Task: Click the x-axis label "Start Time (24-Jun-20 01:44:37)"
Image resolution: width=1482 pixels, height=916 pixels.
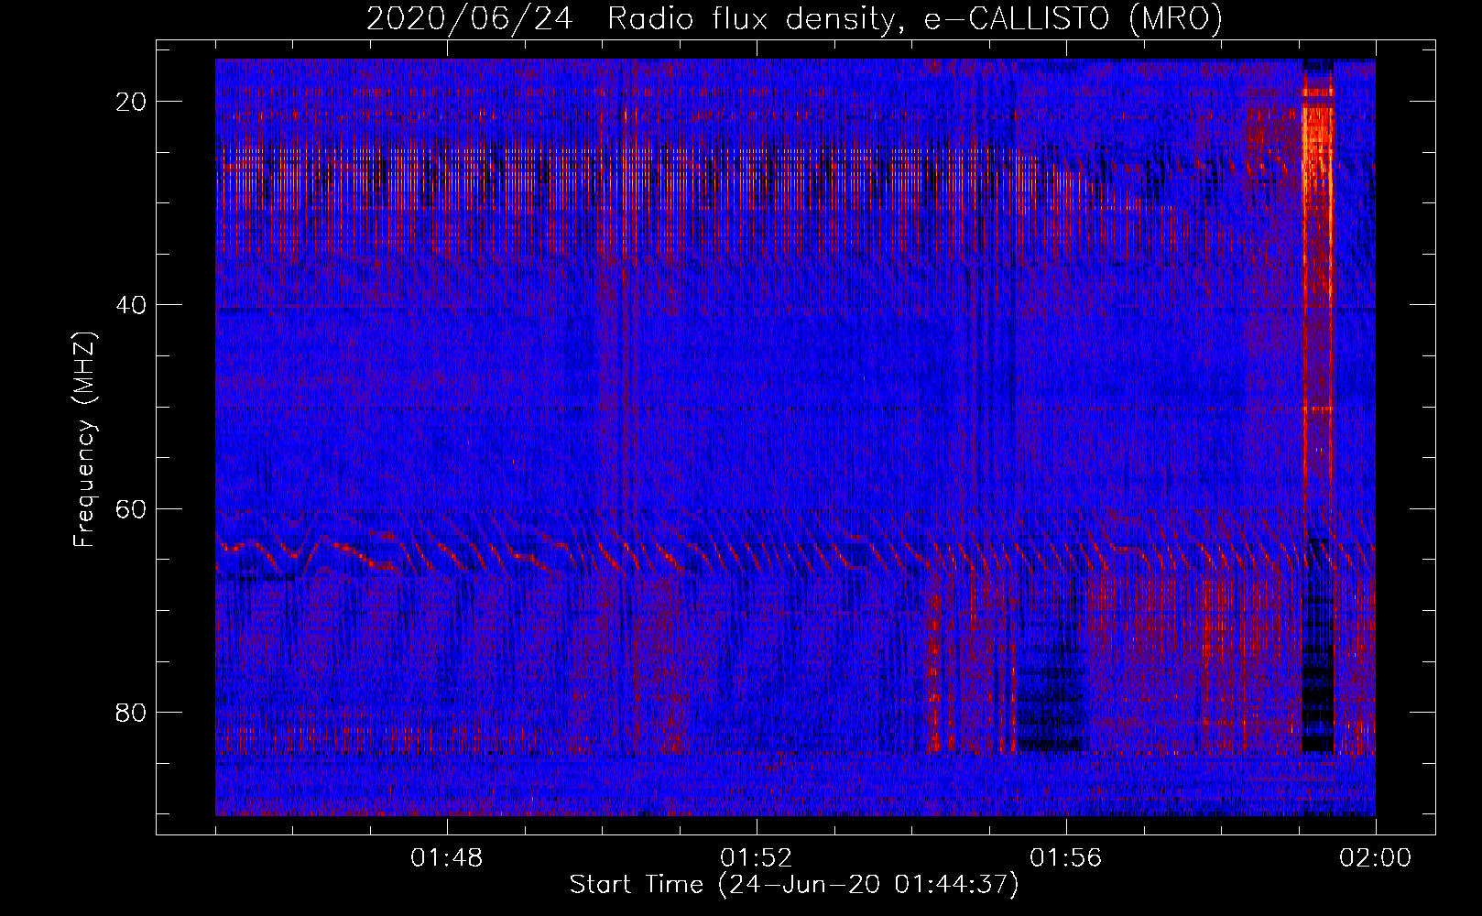Action: pyautogui.click(x=794, y=885)
